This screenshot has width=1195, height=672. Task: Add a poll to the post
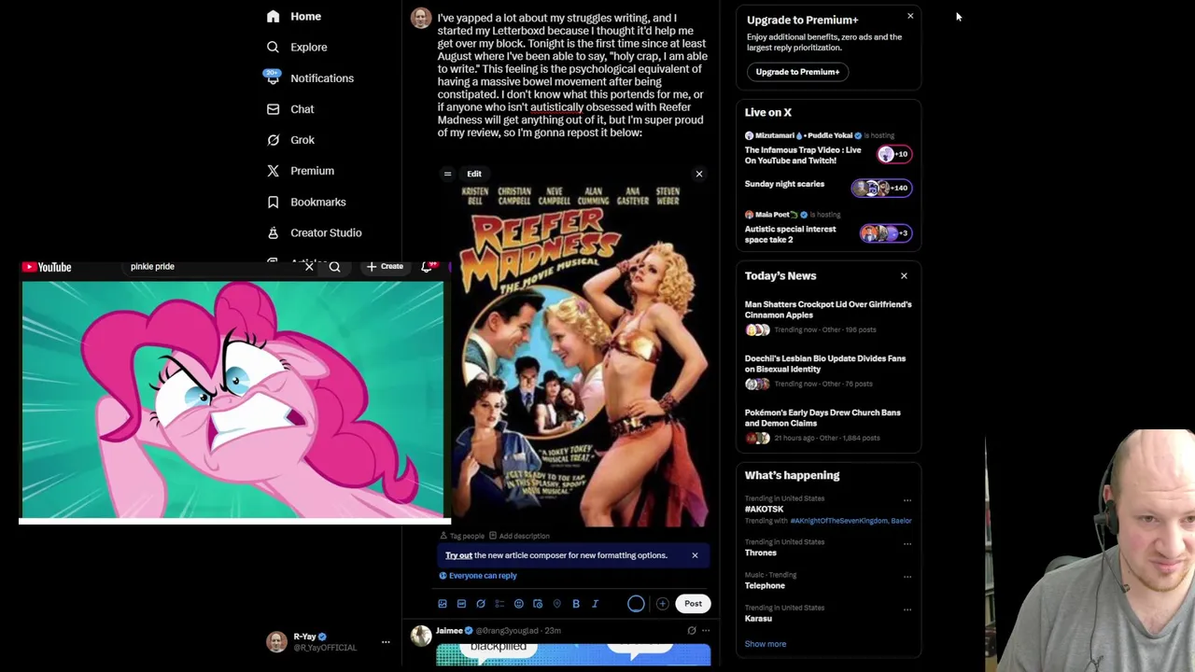click(x=499, y=604)
